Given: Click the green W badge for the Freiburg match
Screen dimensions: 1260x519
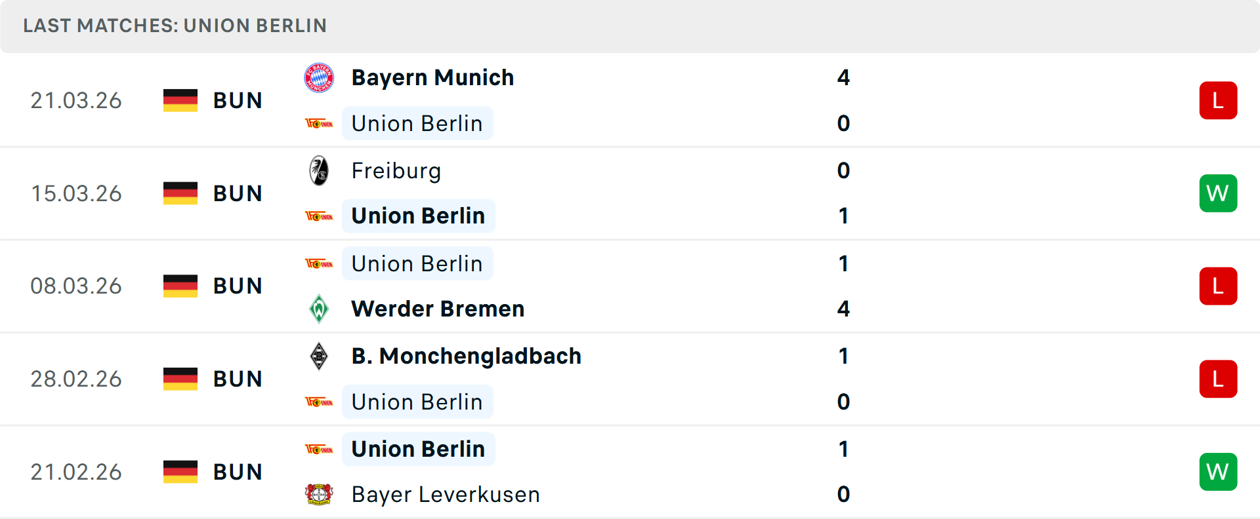Looking at the screenshot, I should tap(1218, 193).
